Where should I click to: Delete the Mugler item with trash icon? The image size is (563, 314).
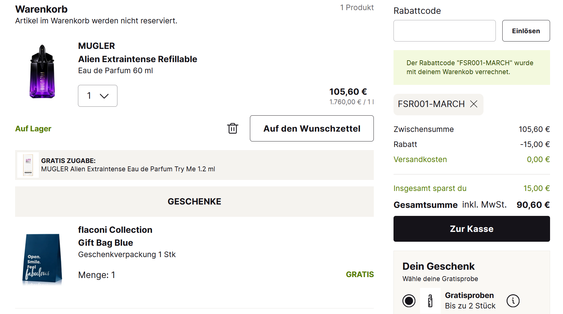(x=233, y=129)
